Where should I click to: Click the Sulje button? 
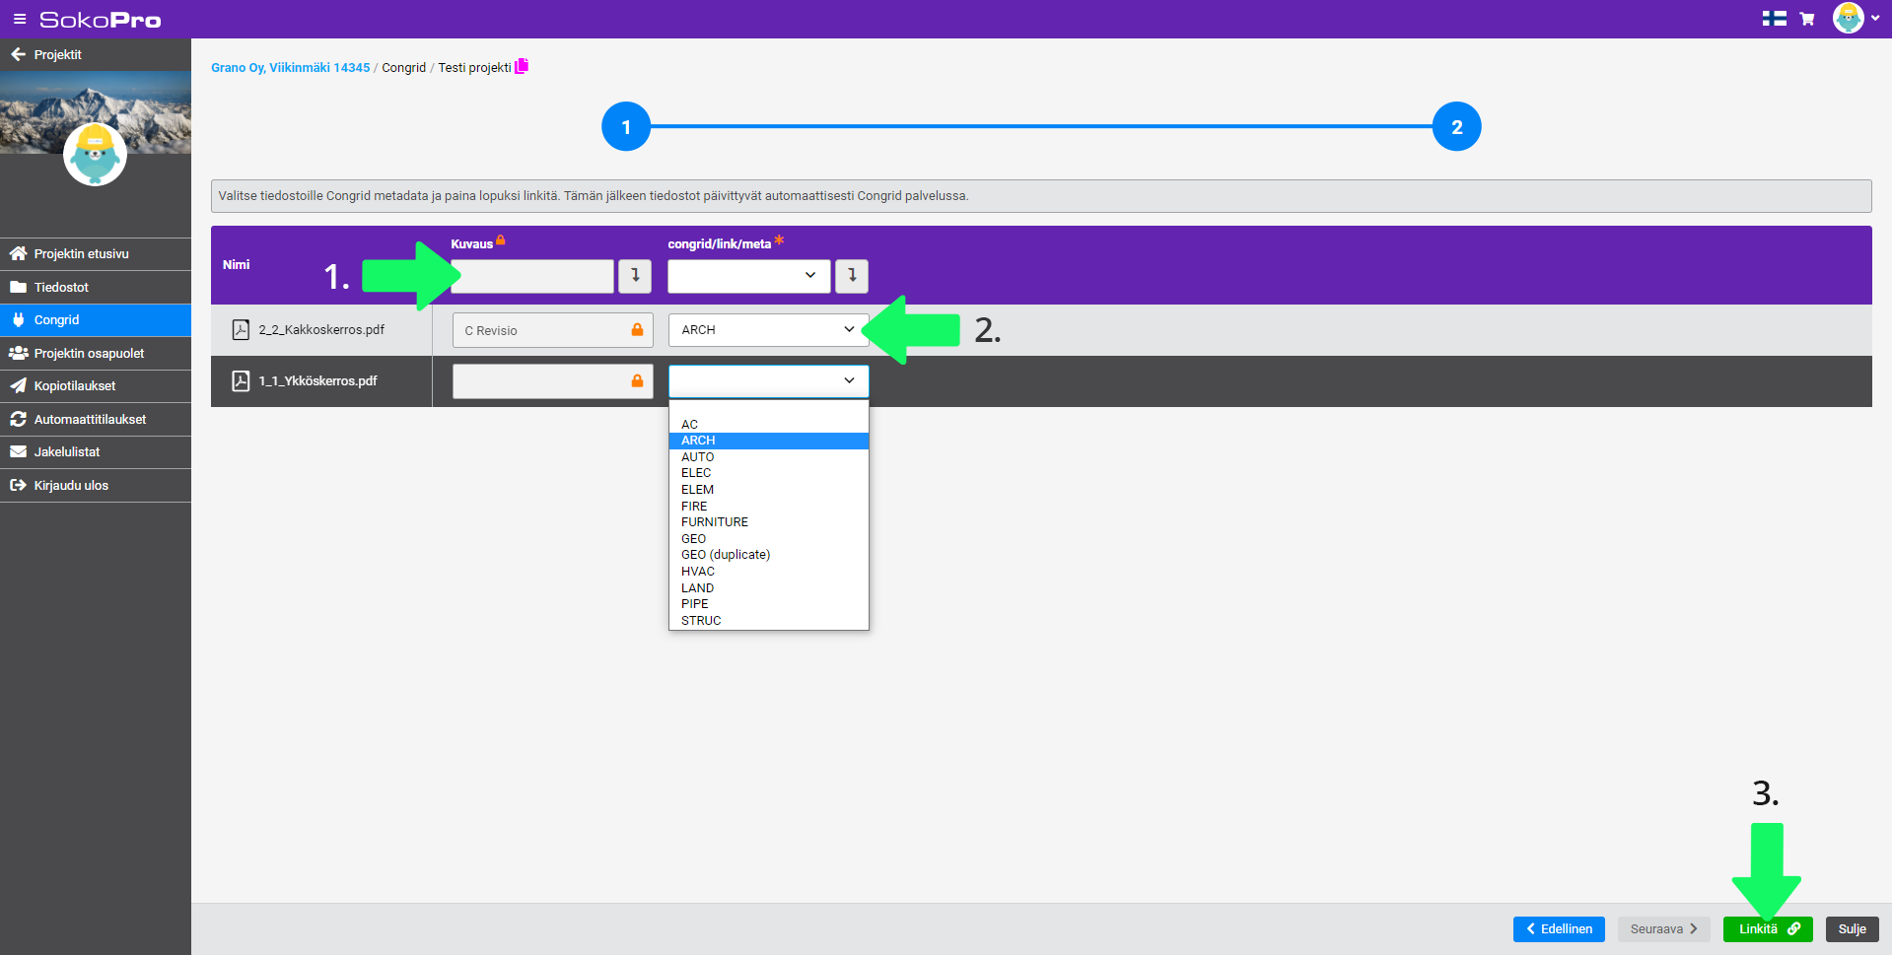click(1852, 929)
